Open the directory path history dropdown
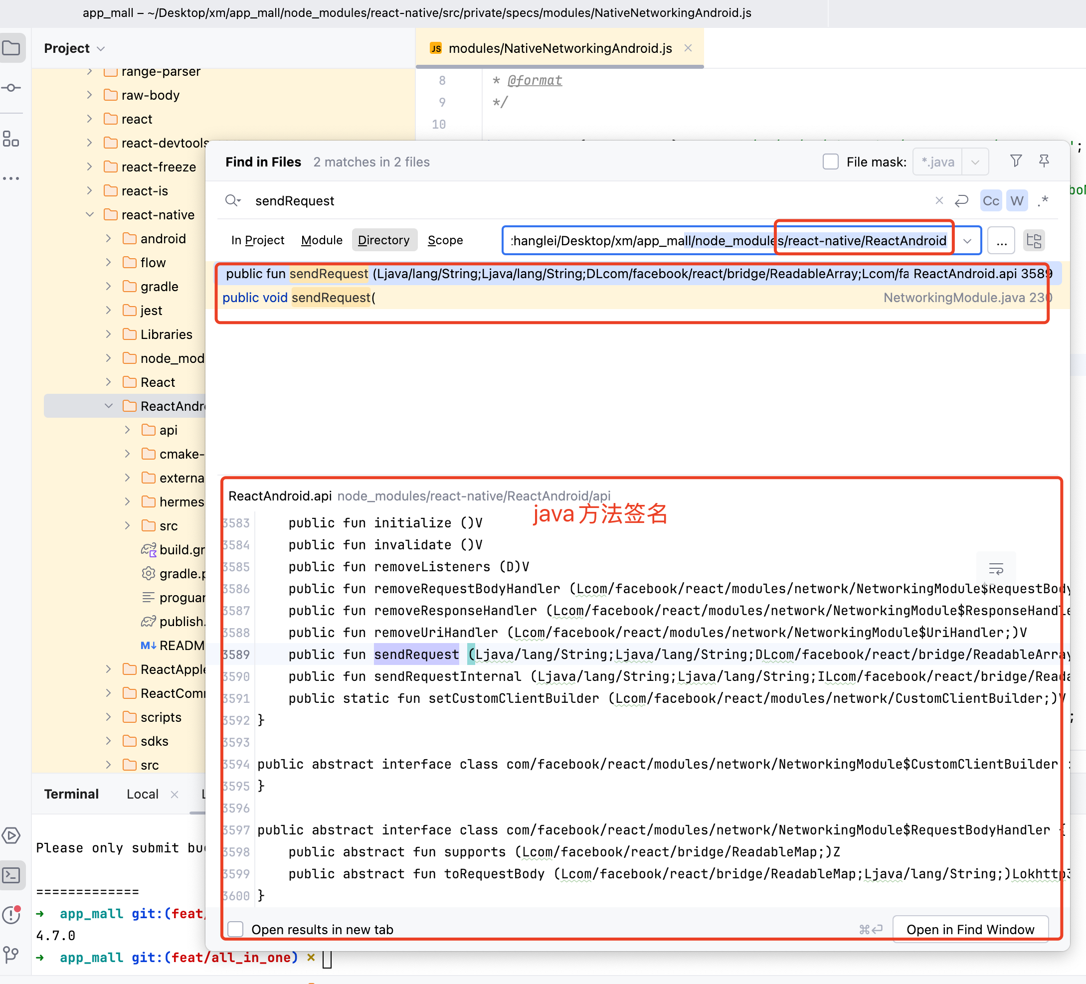Viewport: 1086px width, 984px height. pos(967,241)
